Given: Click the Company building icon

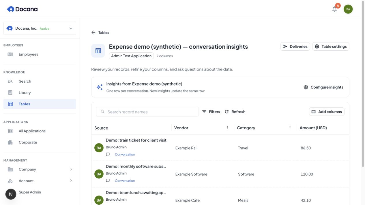Looking at the screenshot, I should click(10, 169).
